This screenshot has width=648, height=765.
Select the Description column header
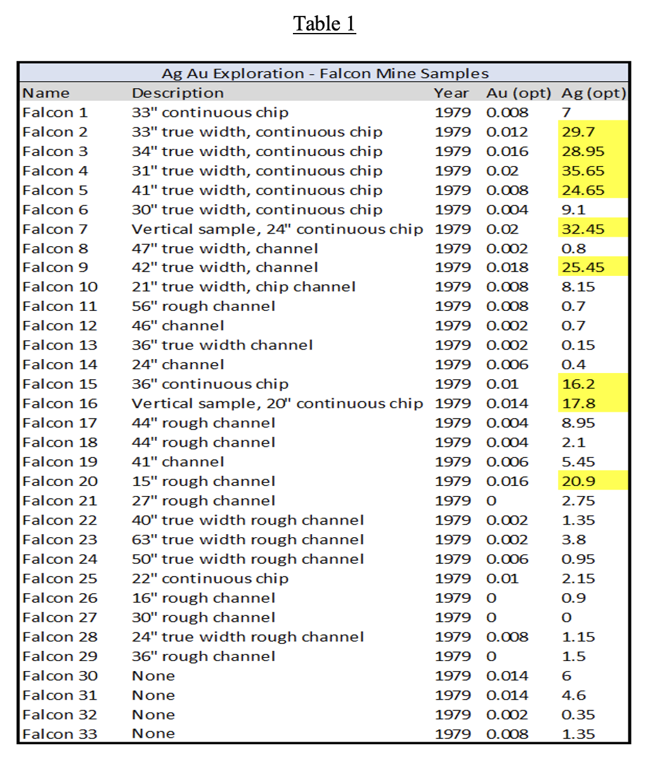point(178,93)
